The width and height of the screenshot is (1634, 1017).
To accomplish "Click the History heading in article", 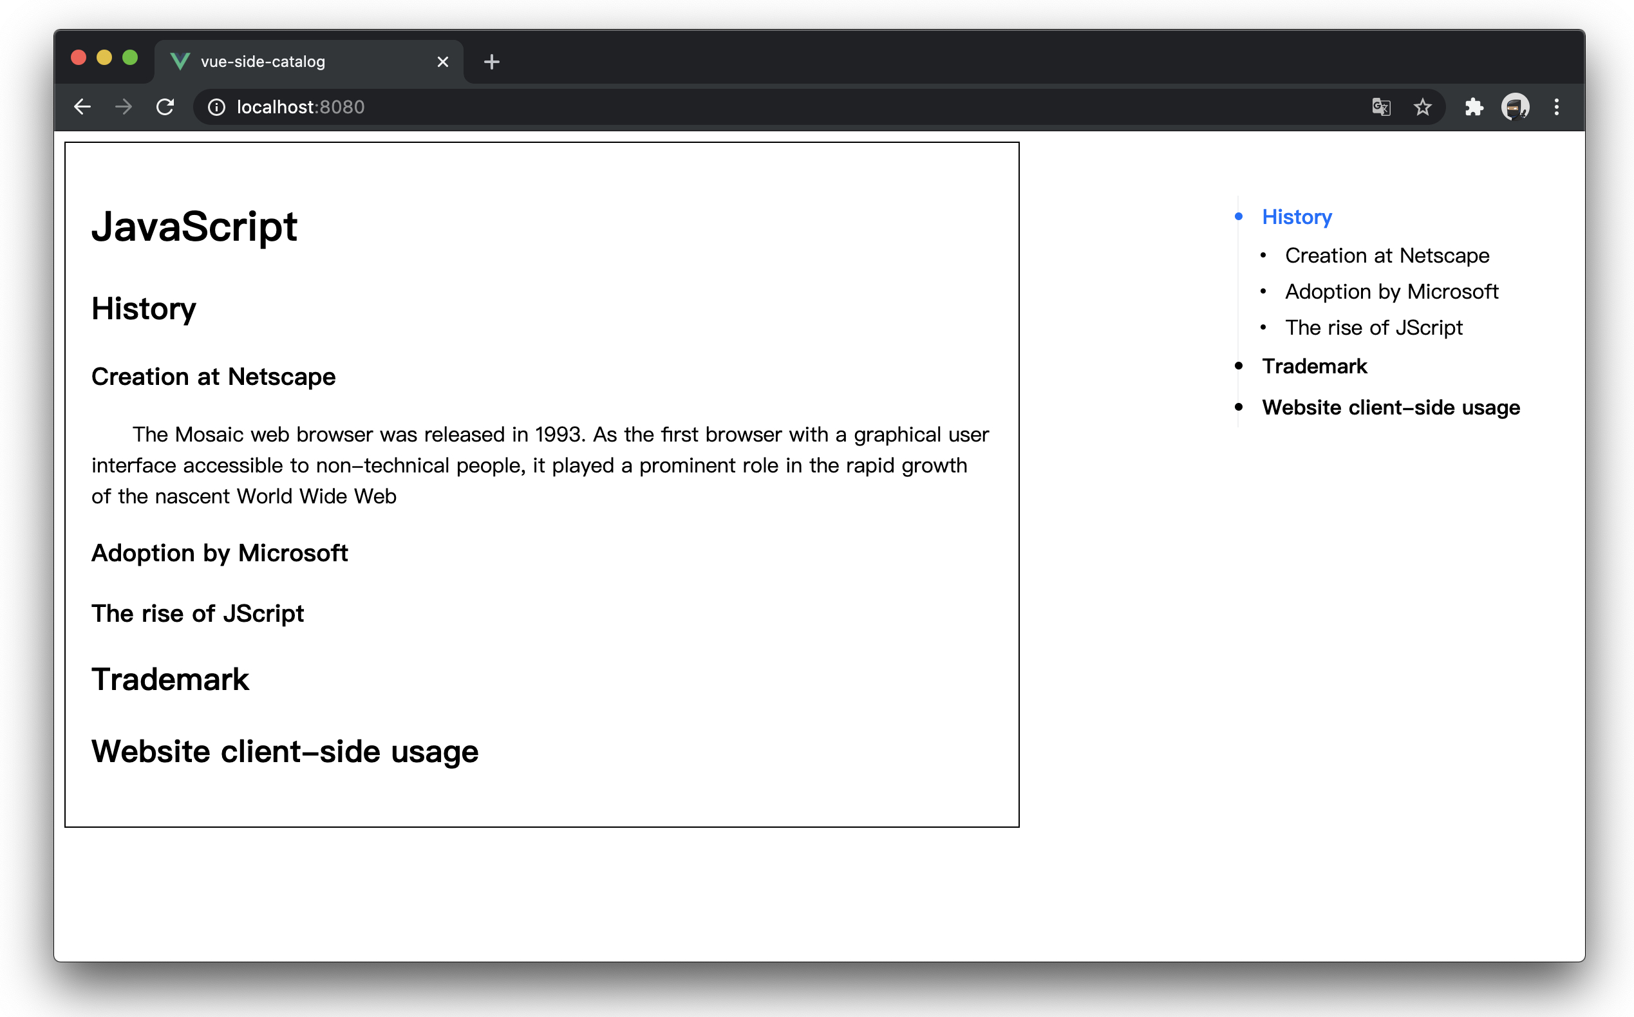I will pyautogui.click(x=144, y=310).
